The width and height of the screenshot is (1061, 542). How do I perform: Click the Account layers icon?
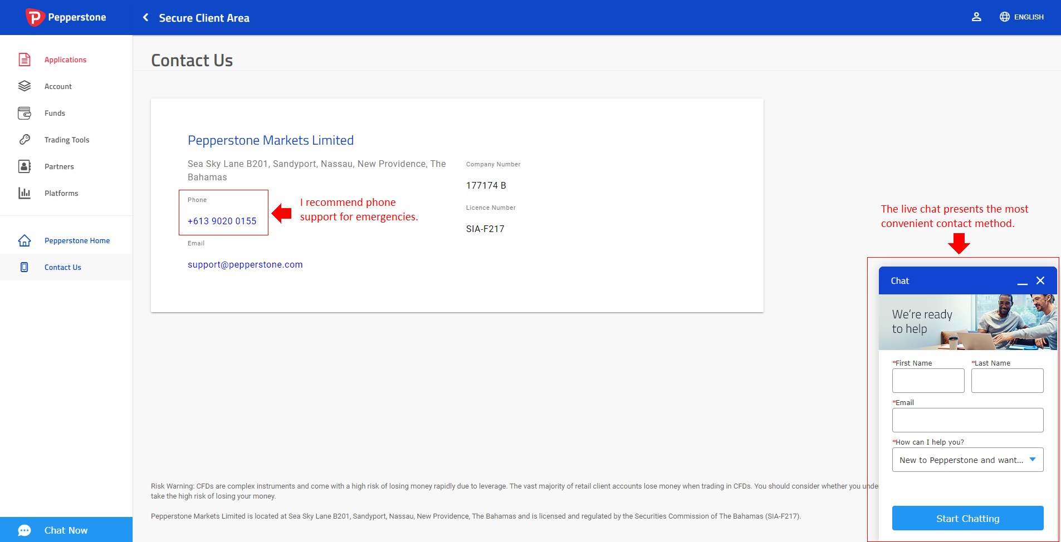(25, 86)
